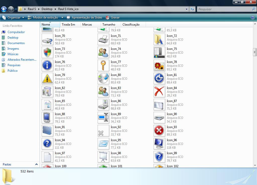Image resolution: width=257 pixels, height=185 pixels.
Task: Navigate to Imagens in the sidebar
Action: coord(13,49)
